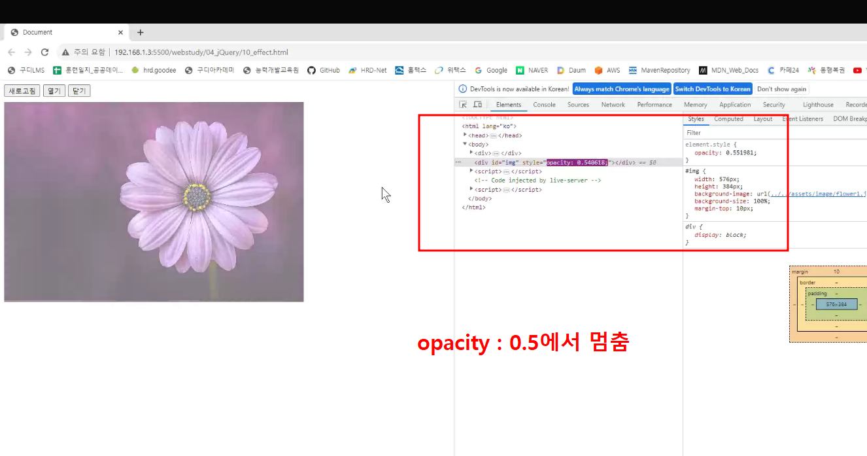This screenshot has width=867, height=456.
Task: Switch to the Application panel tab
Action: [735, 105]
